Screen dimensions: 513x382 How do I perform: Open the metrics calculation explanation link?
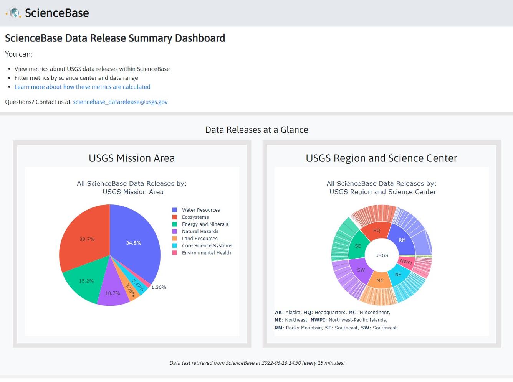82,87
